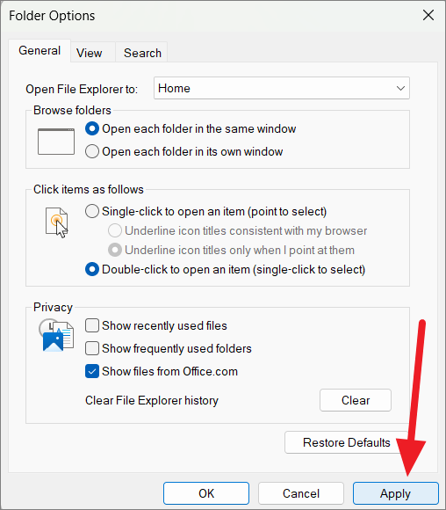Viewport: 446px width, 510px height.
Task: Uncheck Show files from Office.com
Action: [x=92, y=371]
